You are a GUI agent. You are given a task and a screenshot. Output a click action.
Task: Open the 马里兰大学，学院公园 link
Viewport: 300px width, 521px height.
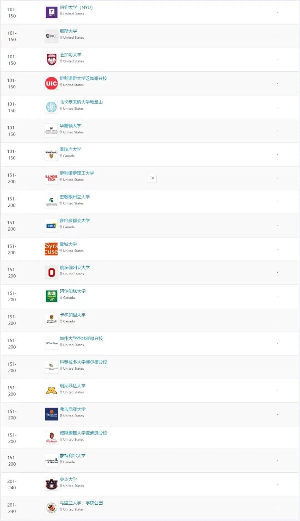(81, 503)
